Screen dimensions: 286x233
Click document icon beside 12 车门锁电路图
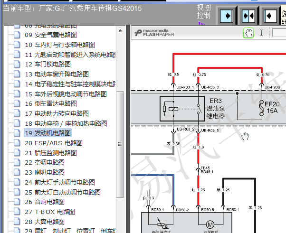tap(17, 64)
